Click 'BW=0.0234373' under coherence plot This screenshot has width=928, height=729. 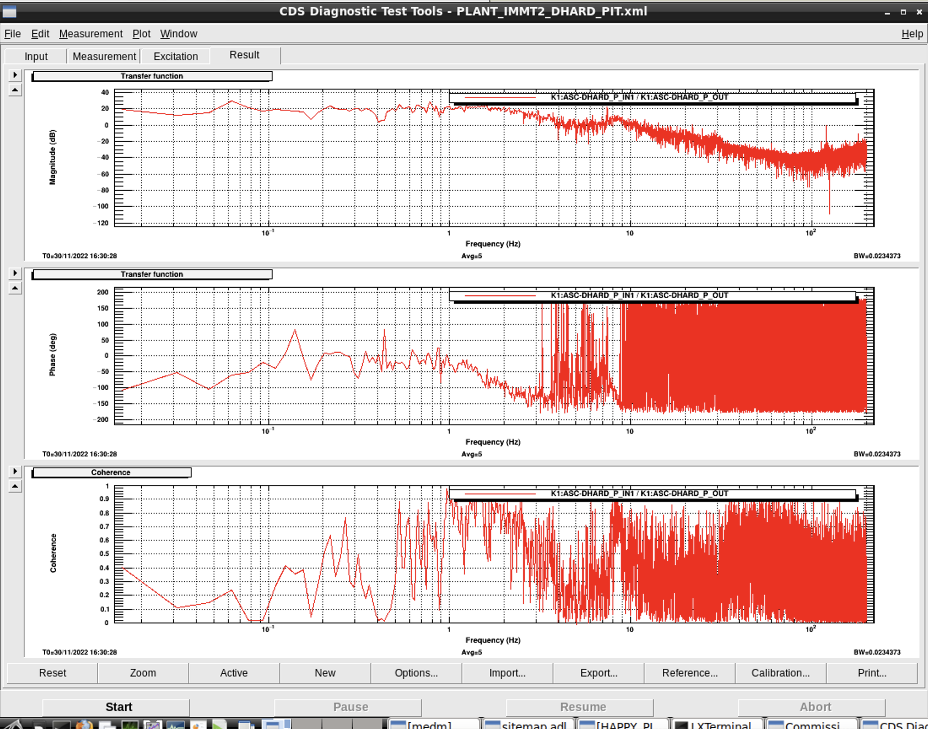(x=877, y=652)
